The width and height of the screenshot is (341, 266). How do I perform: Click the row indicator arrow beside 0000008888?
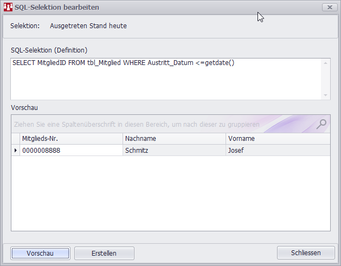(15, 150)
